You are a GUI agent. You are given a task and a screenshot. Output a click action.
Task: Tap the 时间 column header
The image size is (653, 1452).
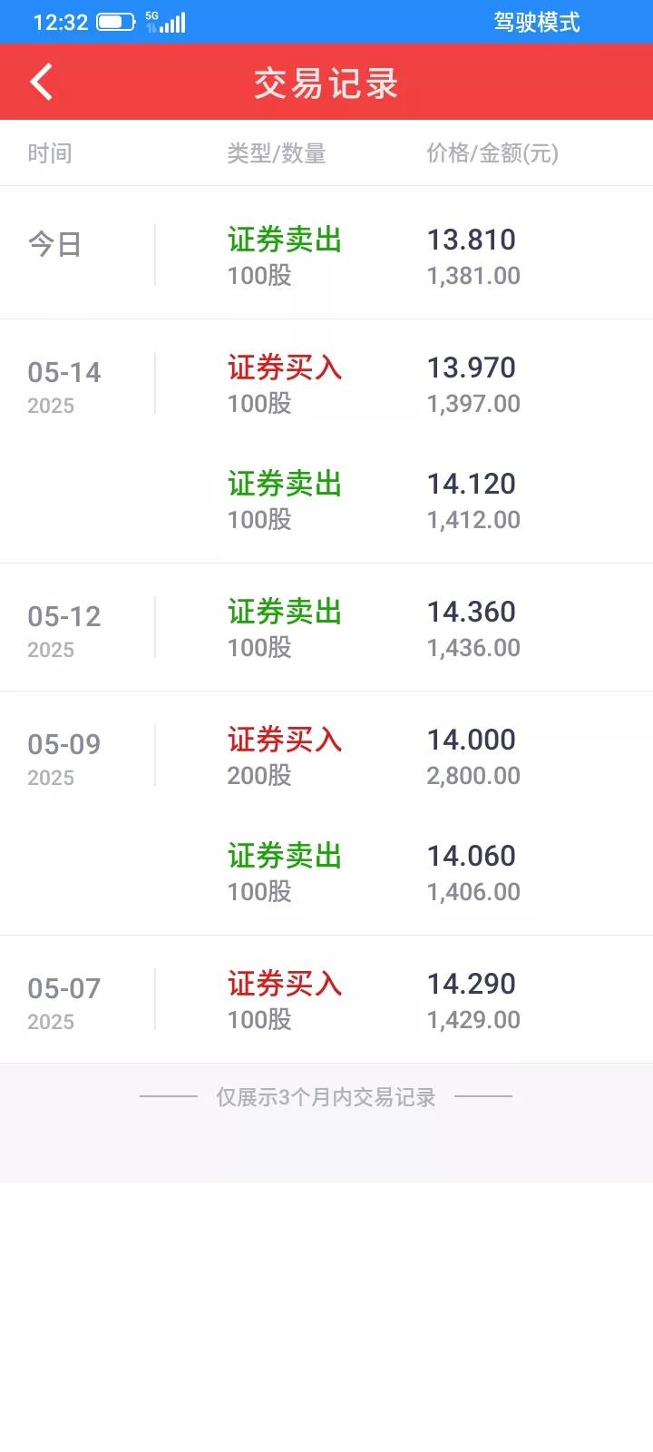50,152
